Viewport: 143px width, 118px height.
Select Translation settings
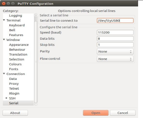[18, 54]
